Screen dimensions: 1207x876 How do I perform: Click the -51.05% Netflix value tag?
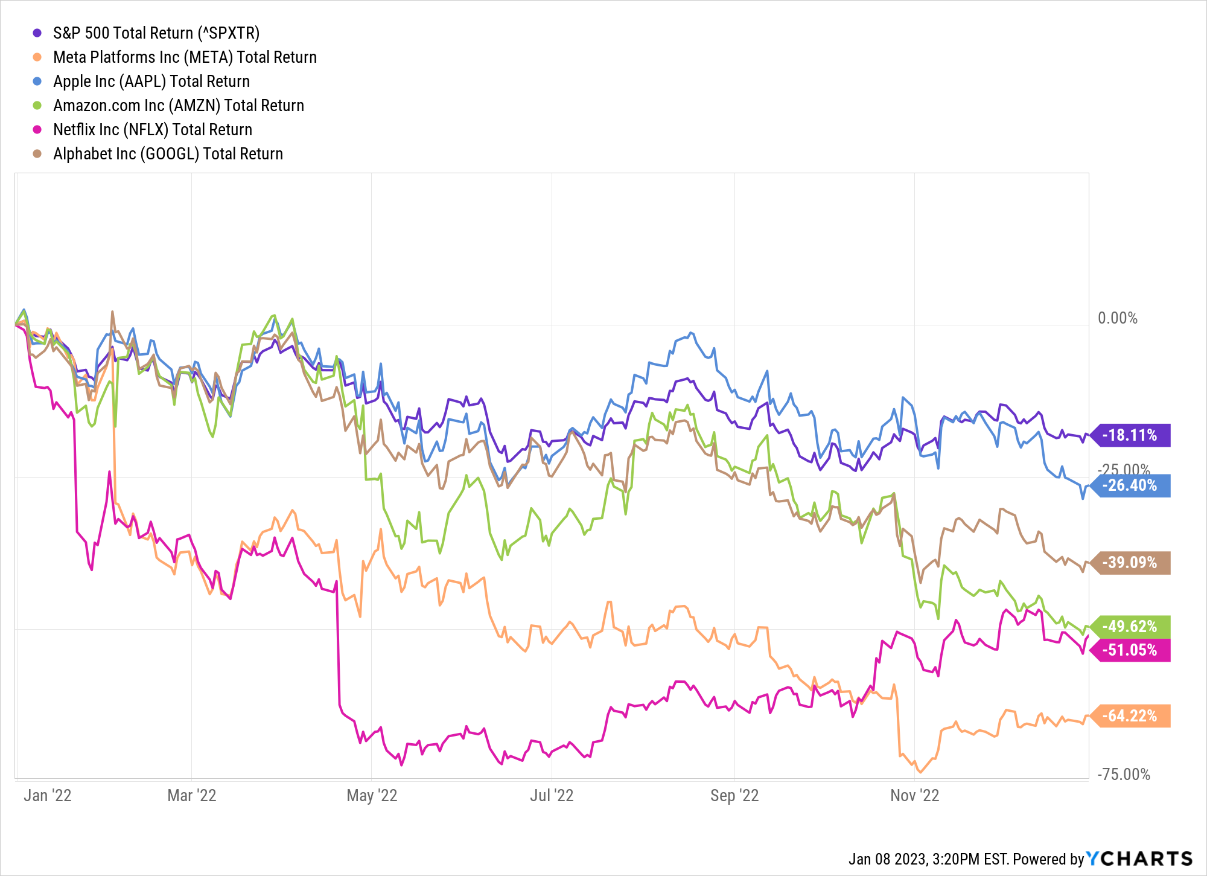click(x=1130, y=650)
